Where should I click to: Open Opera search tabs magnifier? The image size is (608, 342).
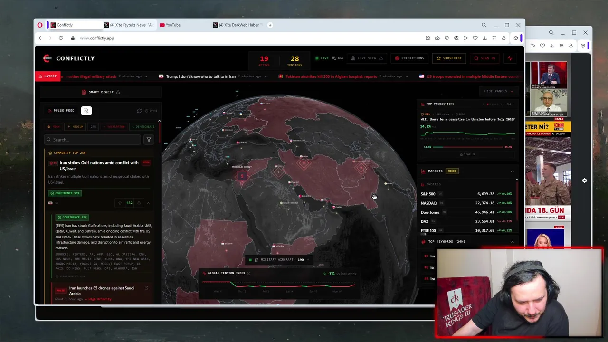tap(484, 25)
